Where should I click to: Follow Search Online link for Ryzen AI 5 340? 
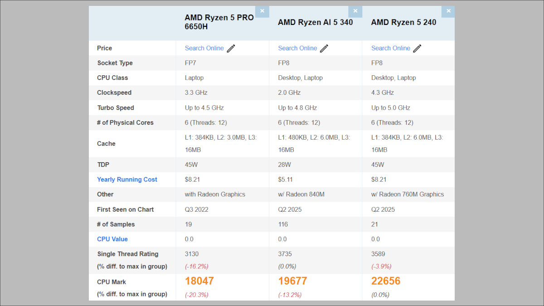tap(297, 48)
